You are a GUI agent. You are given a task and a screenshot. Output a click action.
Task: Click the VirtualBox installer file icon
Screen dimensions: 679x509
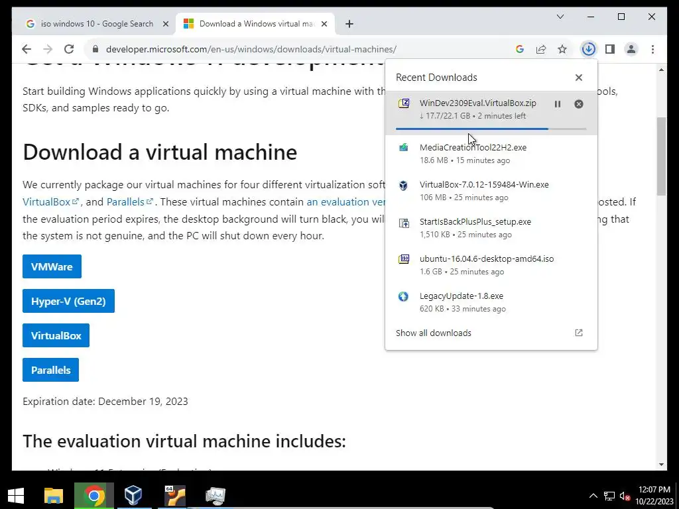[x=404, y=186]
